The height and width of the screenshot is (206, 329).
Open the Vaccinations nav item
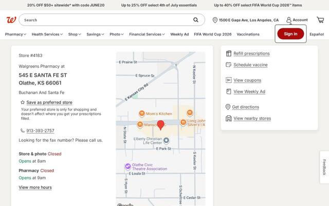tap(248, 35)
